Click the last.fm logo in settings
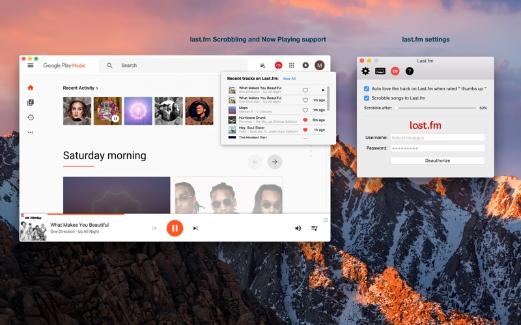 click(x=425, y=125)
